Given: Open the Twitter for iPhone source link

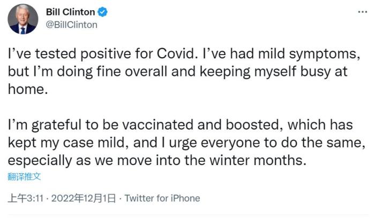Looking at the screenshot, I should pyautogui.click(x=162, y=198).
